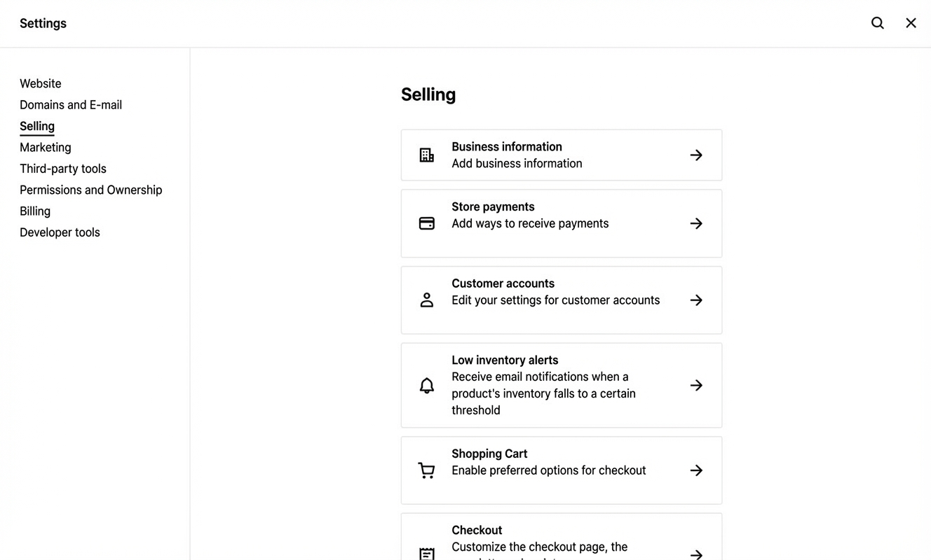
Task: Open Developer tools settings
Action: point(60,232)
